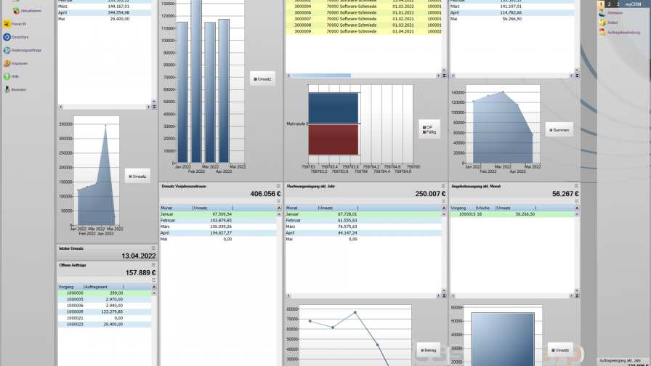Open the Änderungsanfrage globe icon
Viewport: 651px width, 366px height.
[7, 50]
